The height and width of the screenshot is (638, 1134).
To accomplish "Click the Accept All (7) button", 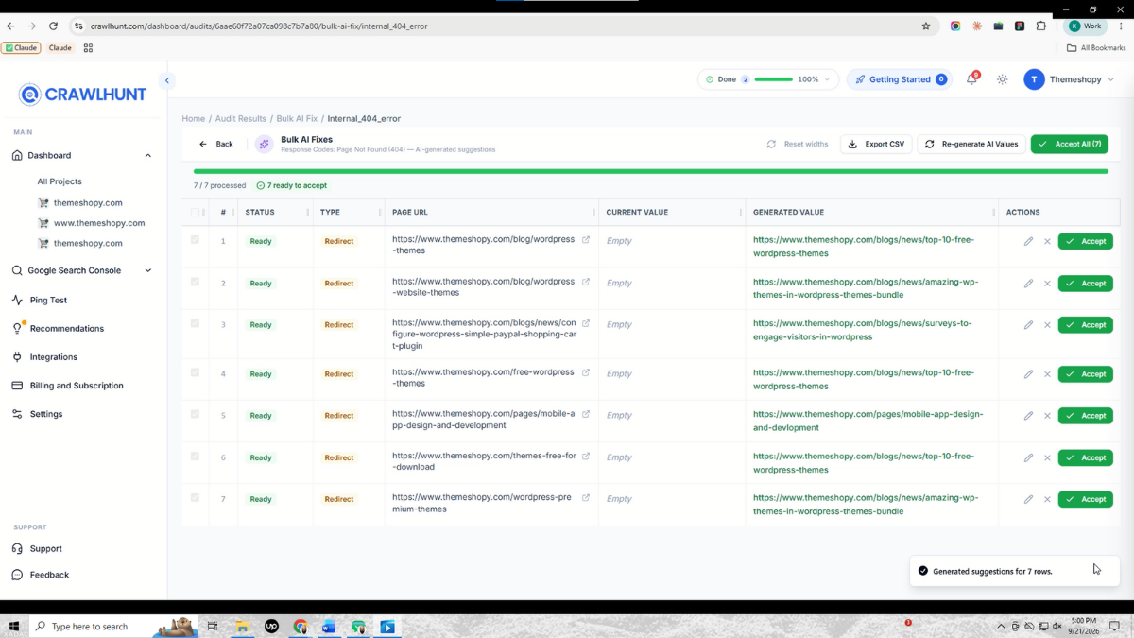I will 1070,145.
